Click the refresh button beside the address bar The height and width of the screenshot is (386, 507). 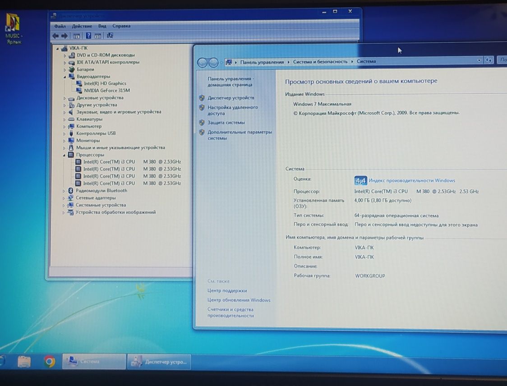(x=489, y=60)
